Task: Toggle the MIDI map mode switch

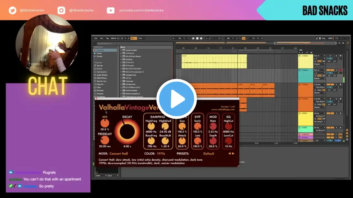Action: pyautogui.click(x=330, y=38)
